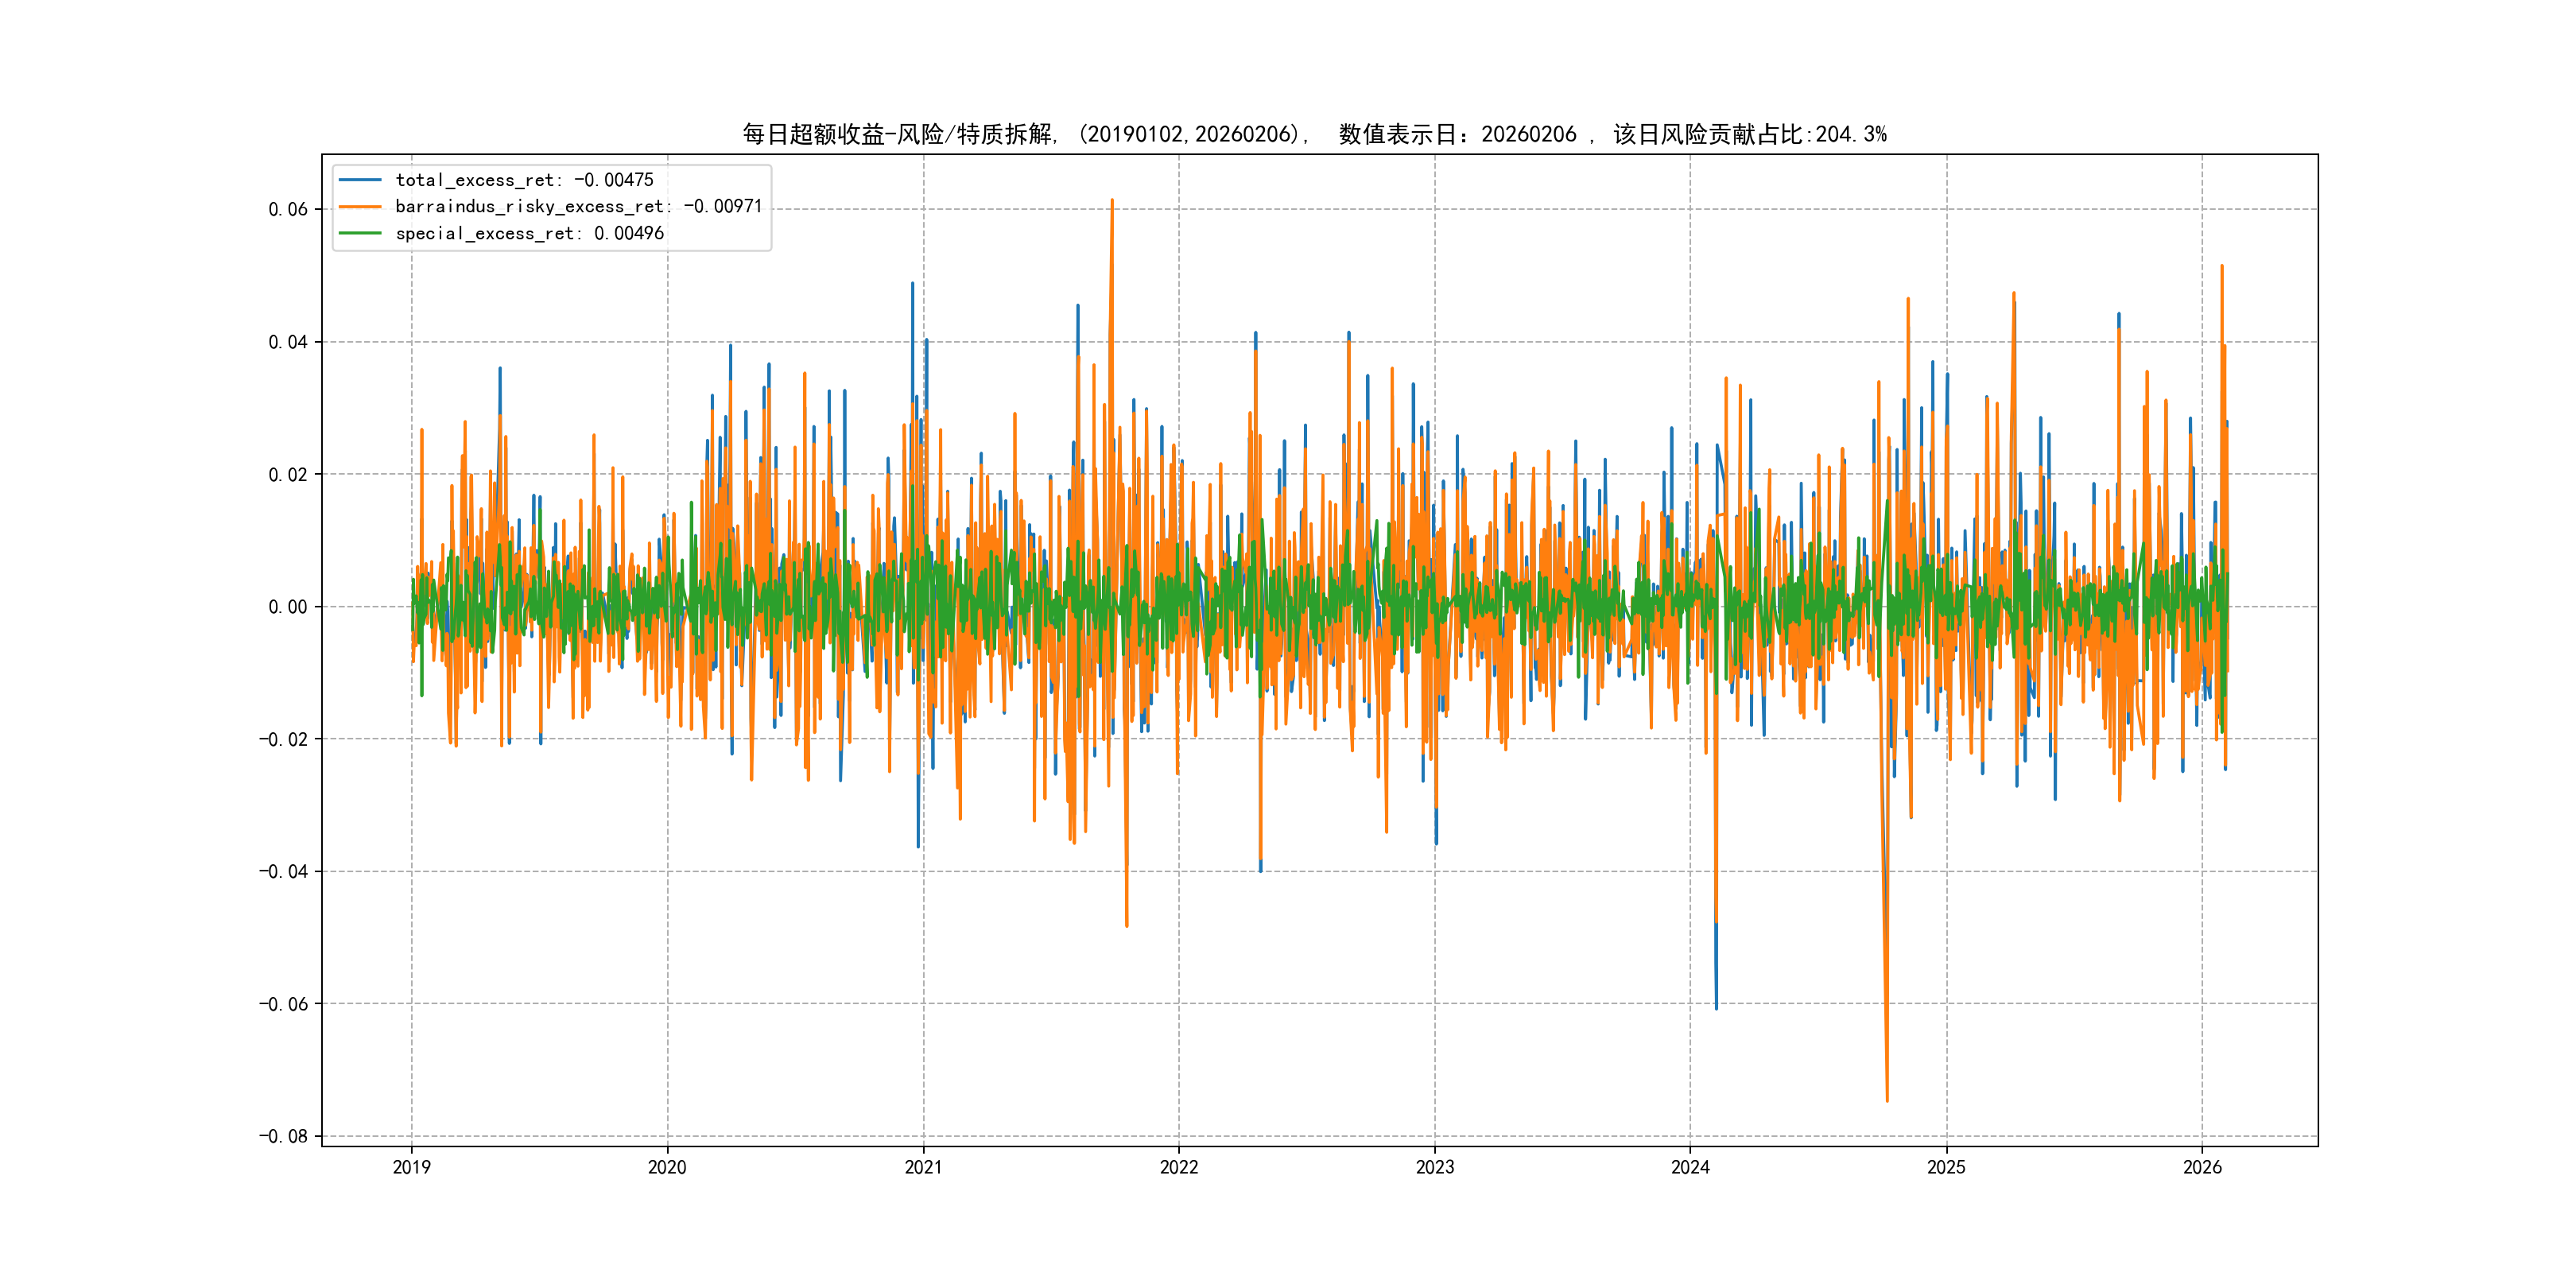This screenshot has width=2576, height=1288.
Task: Select the barraindus_risky_excess_ret legend label text
Action: pos(578,207)
